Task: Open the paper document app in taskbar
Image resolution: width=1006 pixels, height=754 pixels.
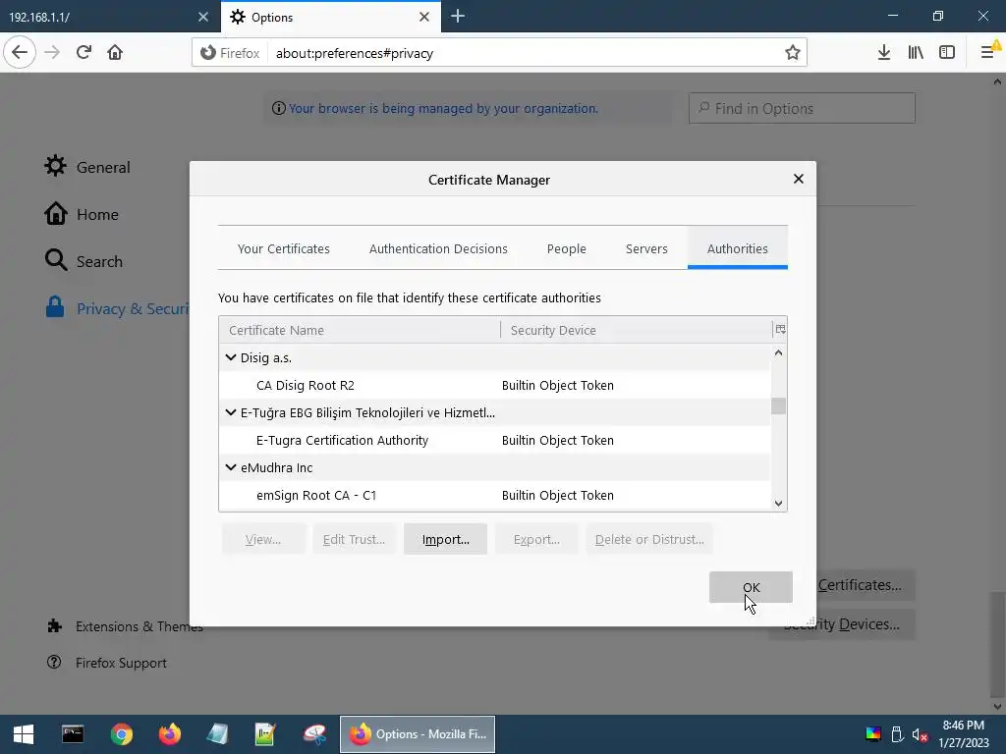Action: click(217, 734)
